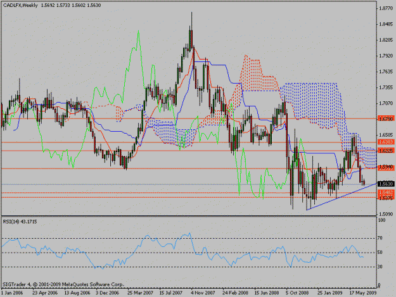This screenshot has height=297, width=396.
Task: Click the RSI scale value 50
Action: pyautogui.click(x=380, y=253)
